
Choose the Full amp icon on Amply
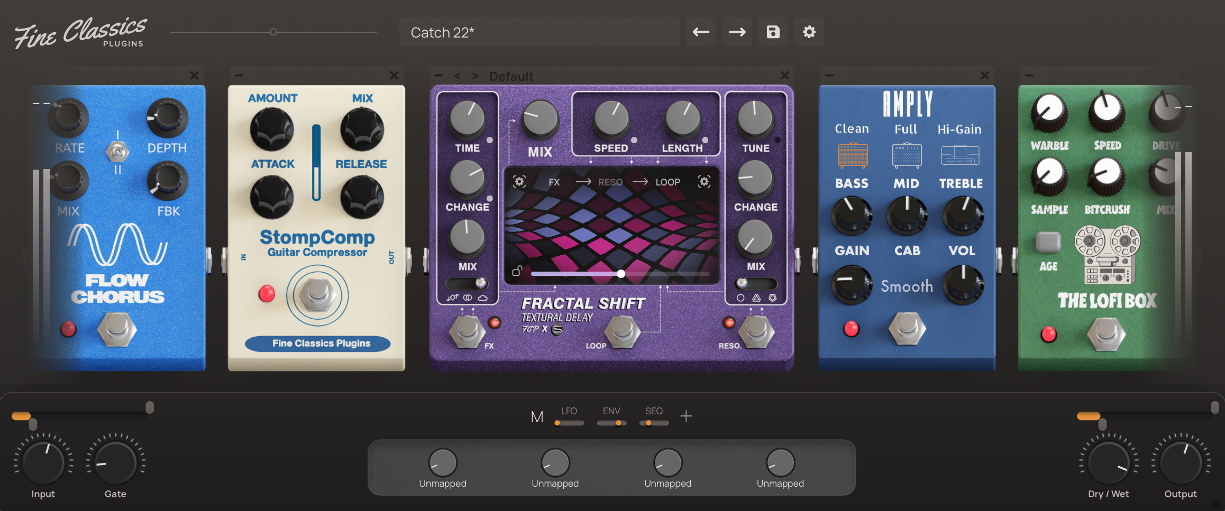tap(907, 156)
